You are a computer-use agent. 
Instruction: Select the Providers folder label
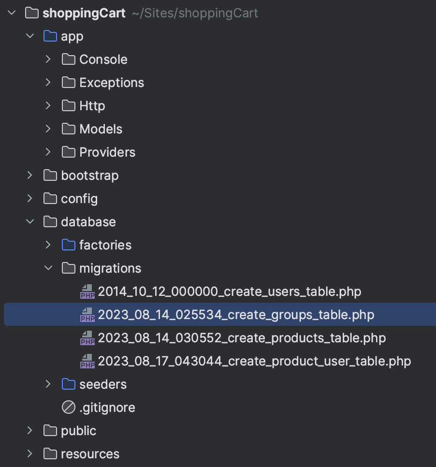[107, 152]
